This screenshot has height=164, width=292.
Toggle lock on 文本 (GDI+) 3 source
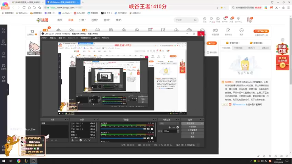coord(94,123)
